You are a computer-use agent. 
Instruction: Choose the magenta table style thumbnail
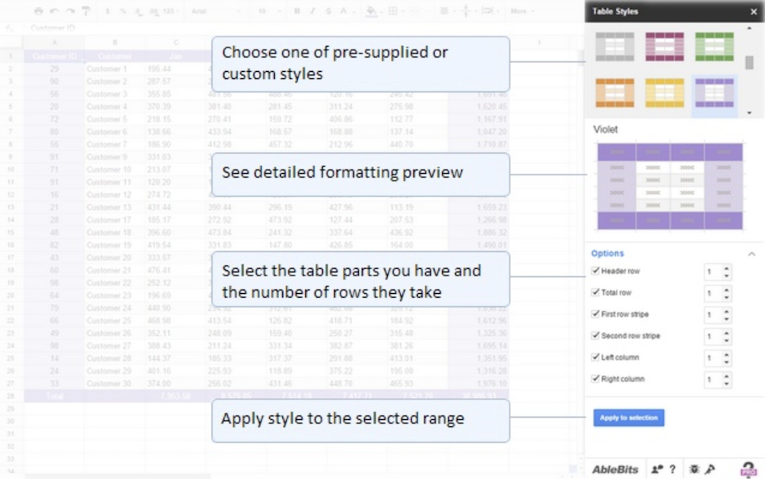click(x=664, y=47)
